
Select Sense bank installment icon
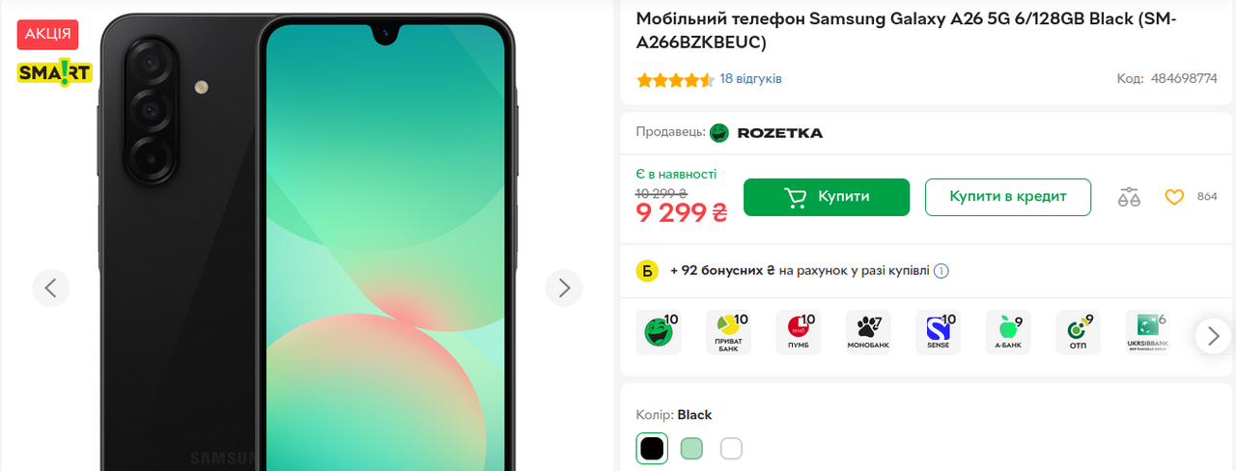pos(938,332)
